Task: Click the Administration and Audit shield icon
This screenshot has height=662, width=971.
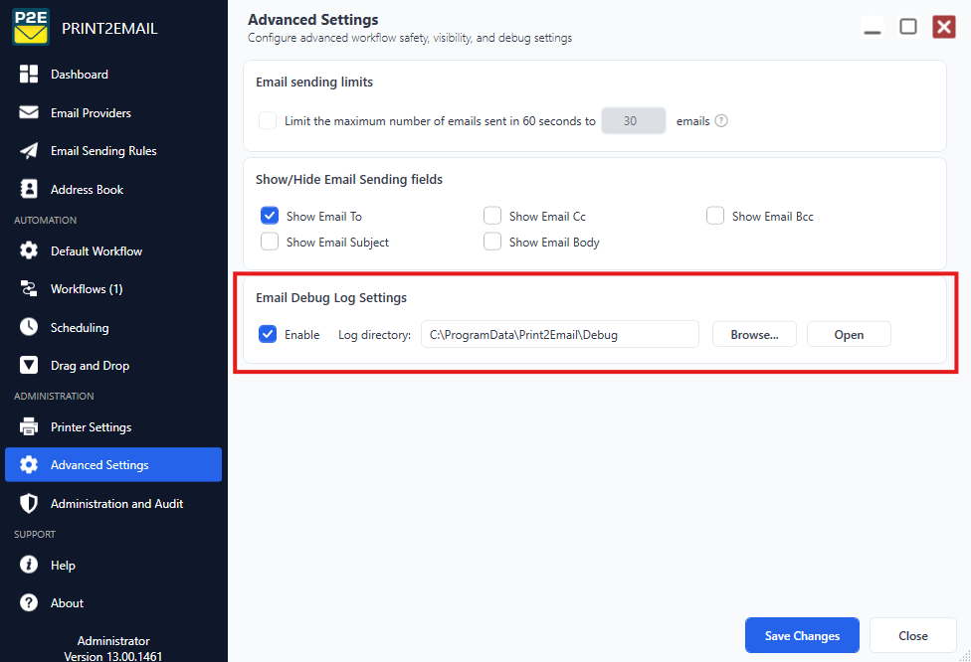Action: tap(29, 504)
